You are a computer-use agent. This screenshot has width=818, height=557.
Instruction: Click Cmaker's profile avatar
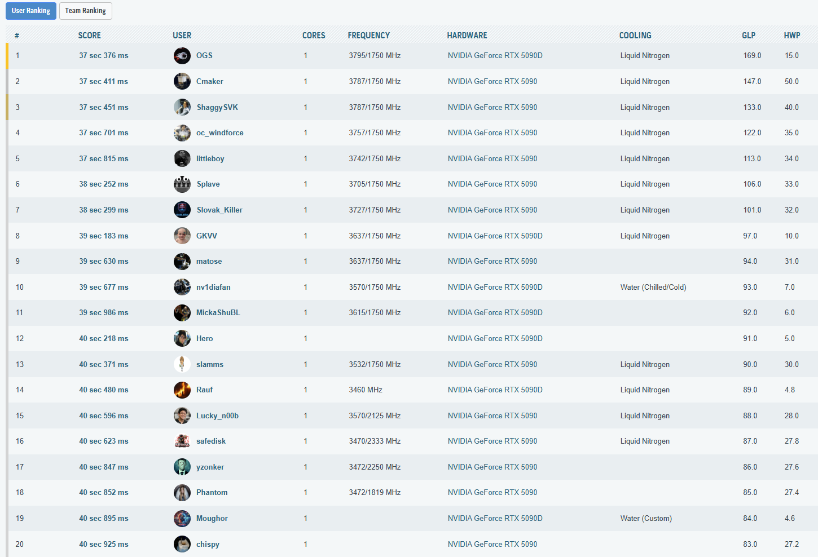tap(182, 81)
